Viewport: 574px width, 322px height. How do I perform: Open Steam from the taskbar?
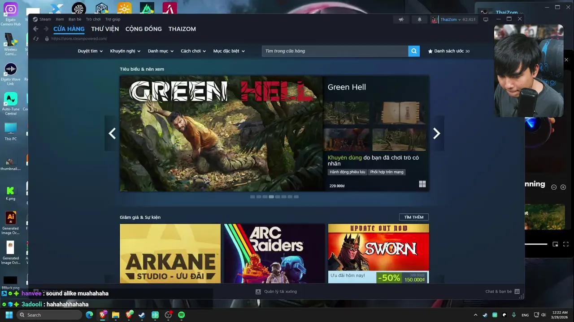(142, 315)
